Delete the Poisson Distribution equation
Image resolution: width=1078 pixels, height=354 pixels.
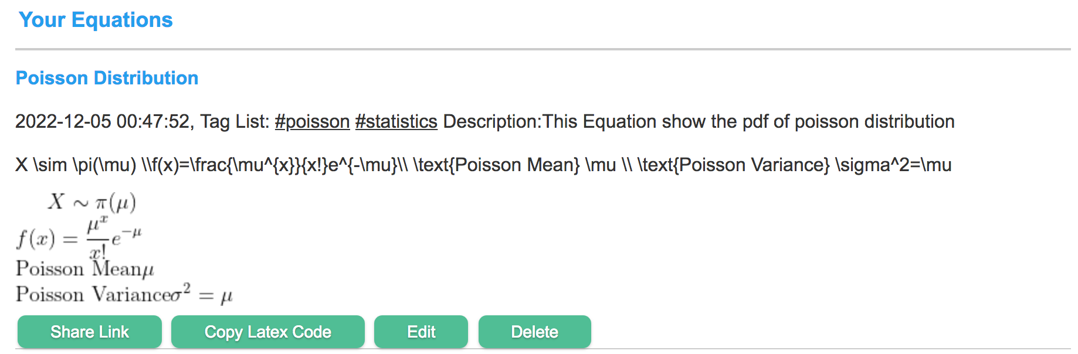point(535,332)
